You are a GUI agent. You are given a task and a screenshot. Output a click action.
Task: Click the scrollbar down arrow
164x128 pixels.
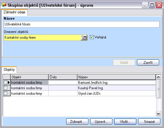coord(158,113)
